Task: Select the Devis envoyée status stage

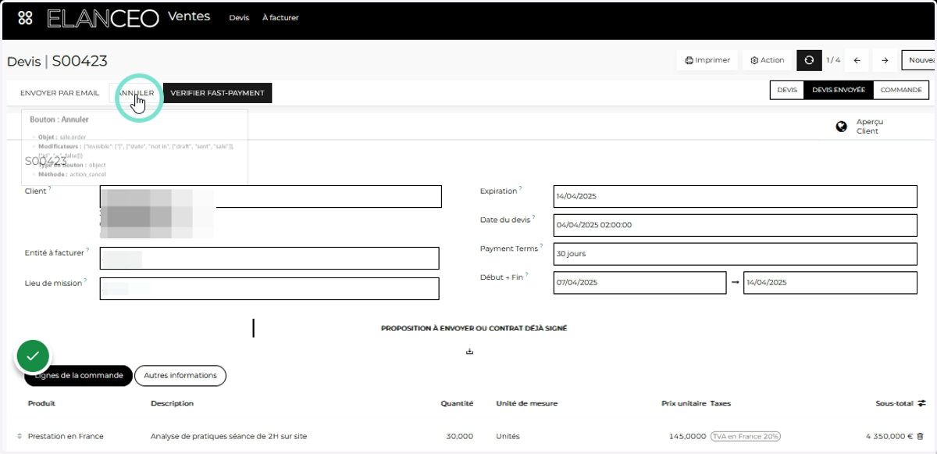Action: [x=839, y=90]
